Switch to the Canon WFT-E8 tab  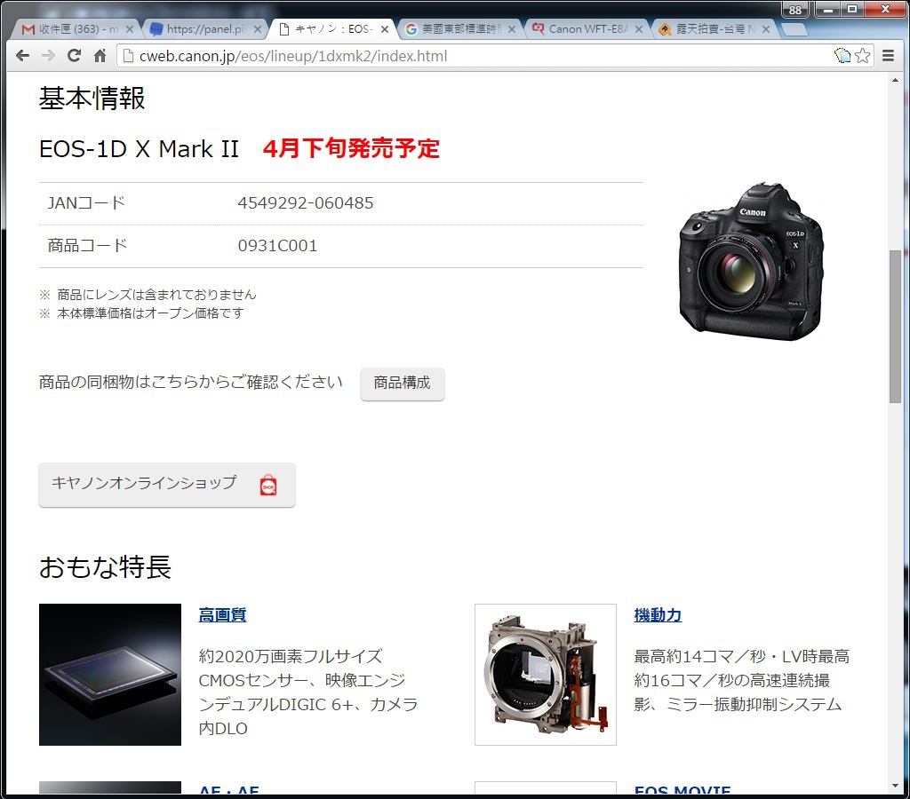click(588, 29)
